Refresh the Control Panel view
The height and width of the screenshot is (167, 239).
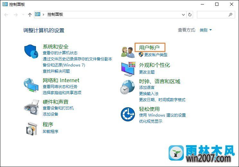click(x=190, y=15)
